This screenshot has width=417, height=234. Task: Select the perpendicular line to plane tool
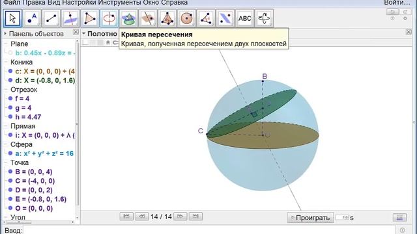click(x=70, y=18)
